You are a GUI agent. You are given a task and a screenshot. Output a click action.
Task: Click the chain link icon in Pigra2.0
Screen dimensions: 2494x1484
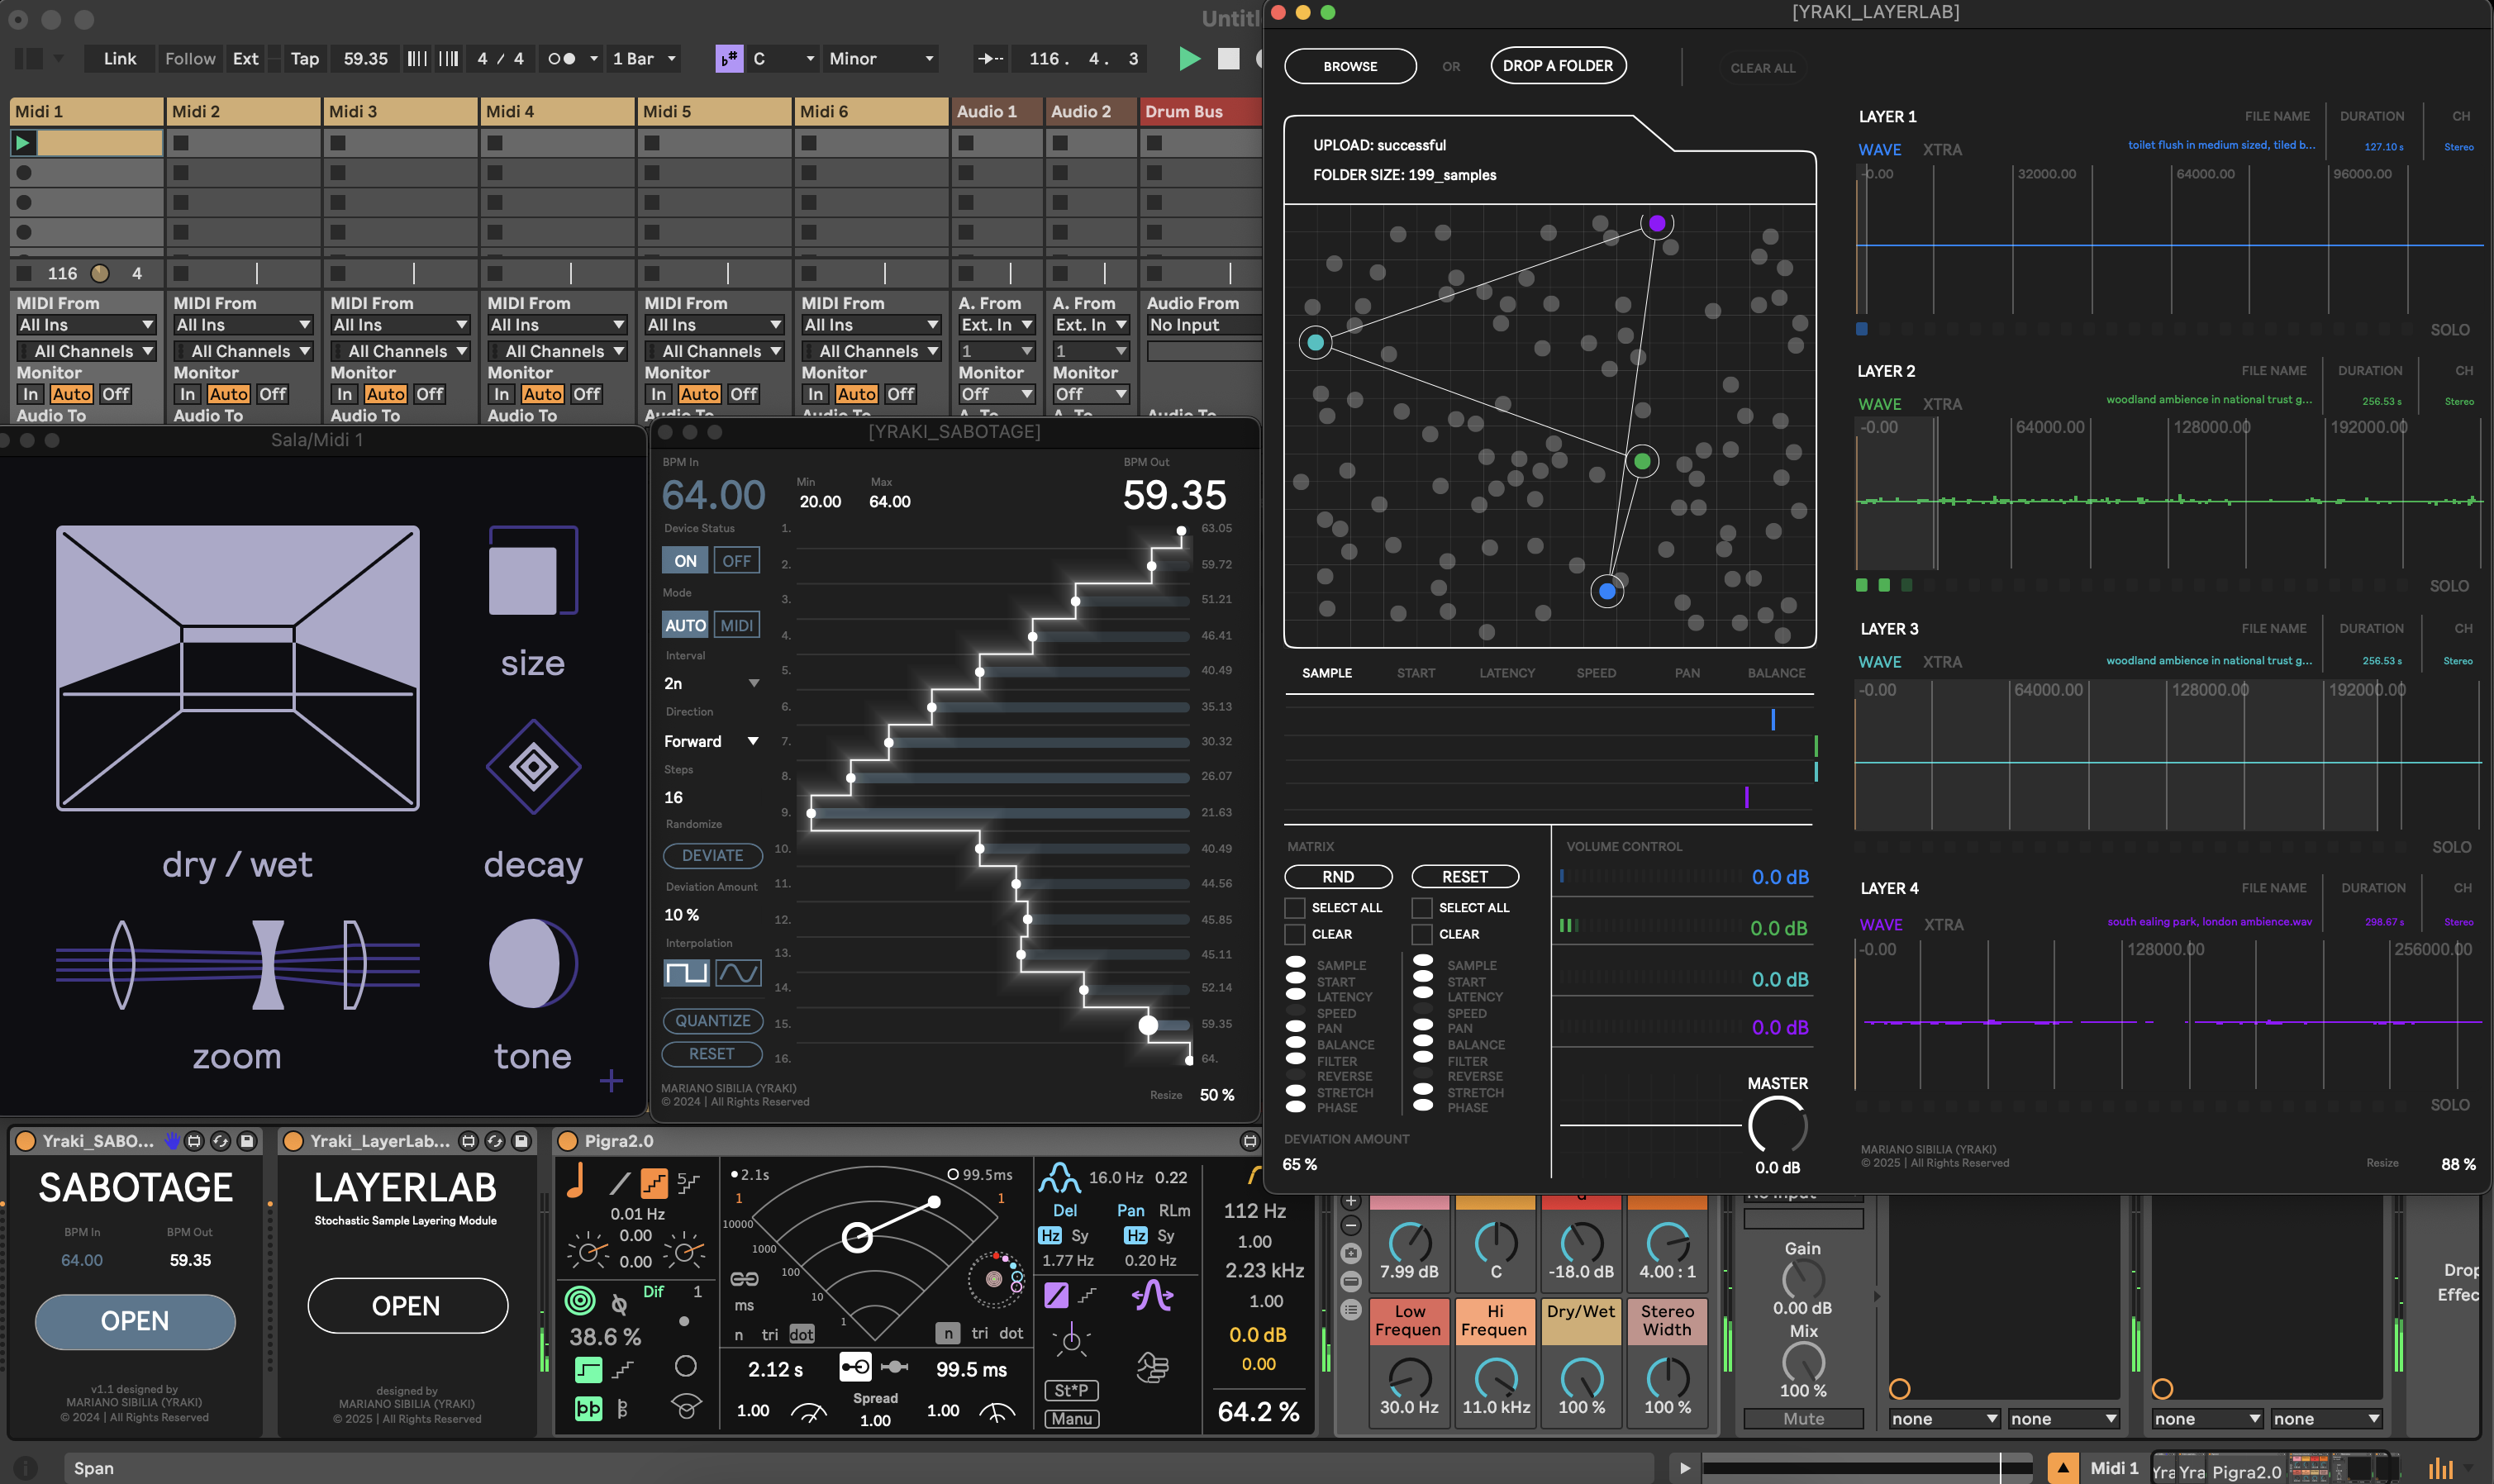pyautogui.click(x=744, y=1279)
